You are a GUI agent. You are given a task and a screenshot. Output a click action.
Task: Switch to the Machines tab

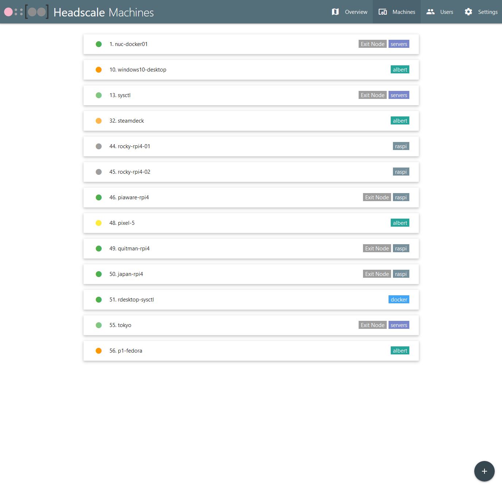[397, 12]
